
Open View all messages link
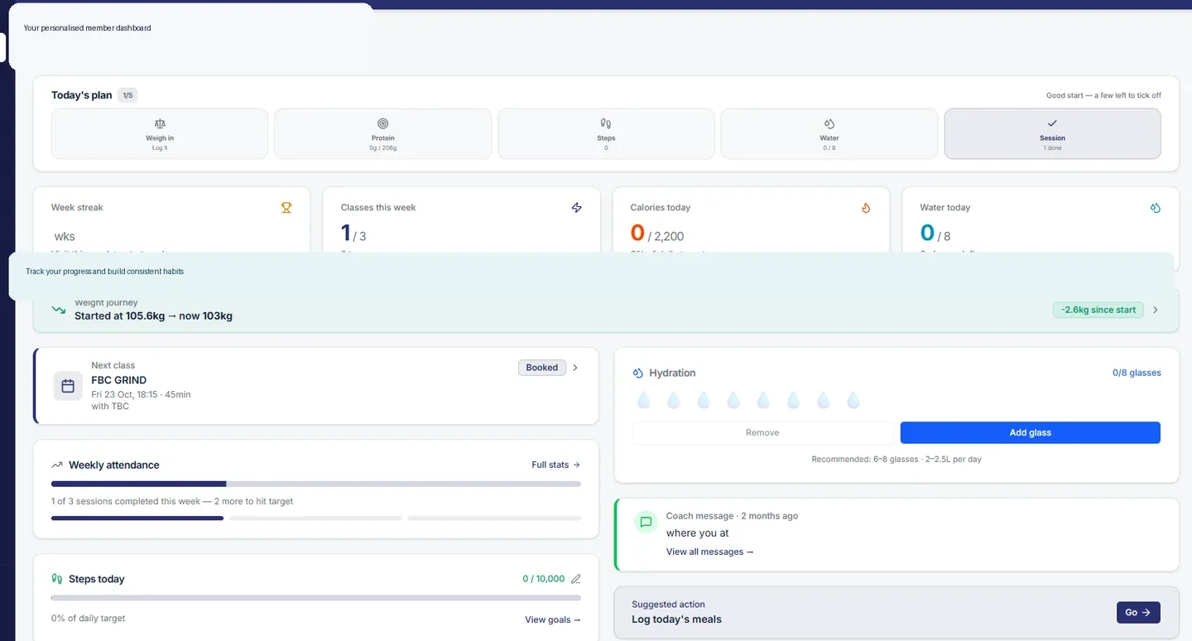[x=710, y=552]
